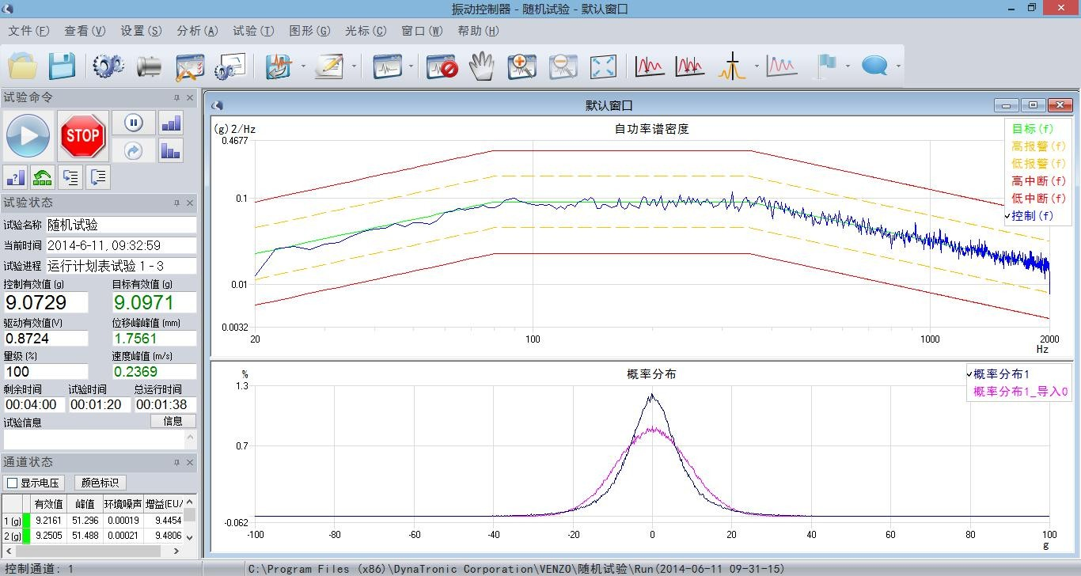Expand dropdown beside waveform window icon
The image size is (1081, 576).
[412, 66]
